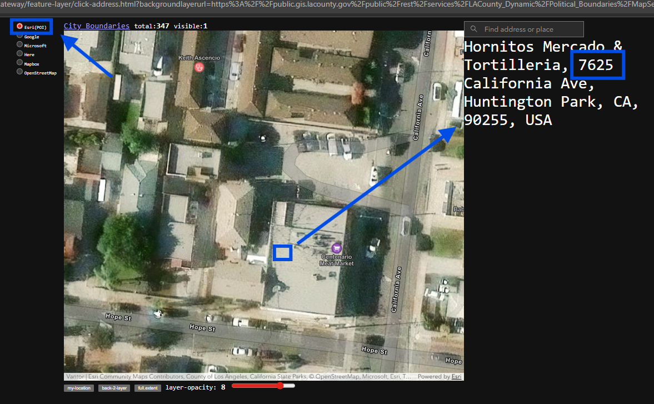Pick the Mapbox radio button
The image size is (654, 404).
[x=20, y=63]
